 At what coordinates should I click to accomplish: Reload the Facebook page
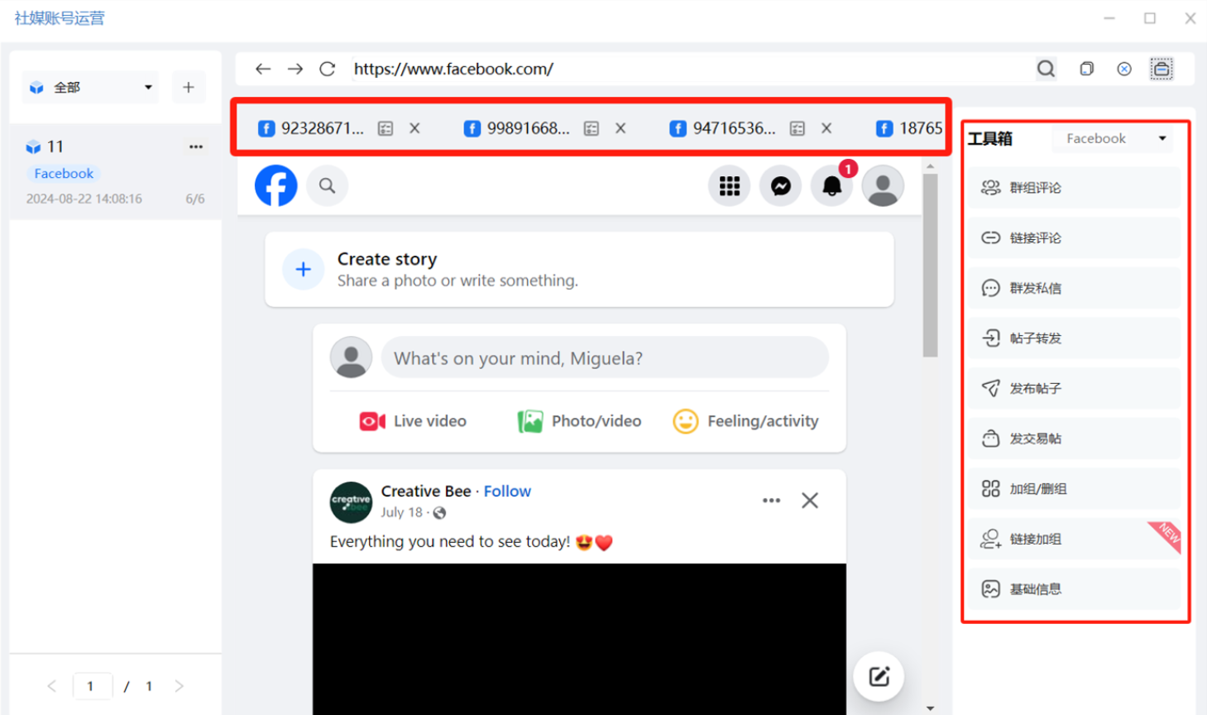point(328,69)
